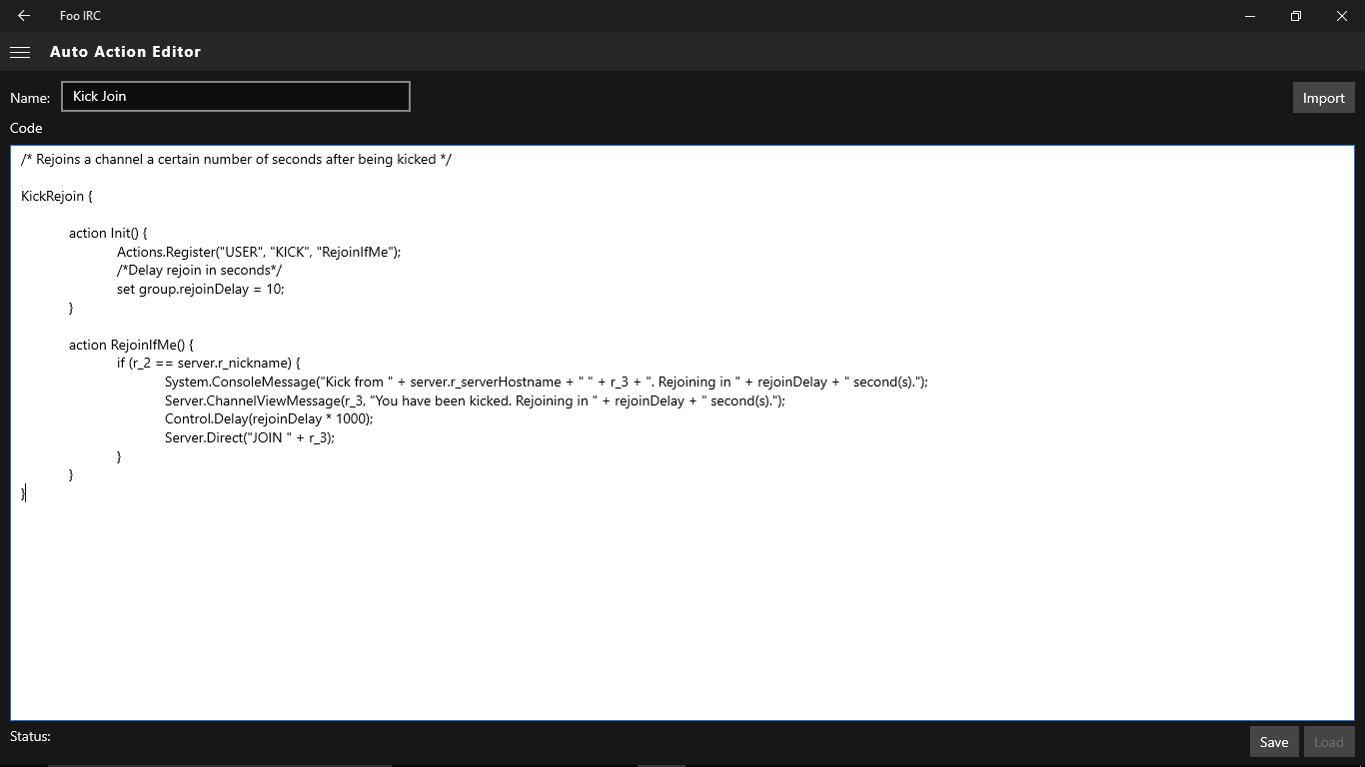The width and height of the screenshot is (1365, 767).
Task: Click the action RejoinIfMe() line
Action: (x=131, y=344)
